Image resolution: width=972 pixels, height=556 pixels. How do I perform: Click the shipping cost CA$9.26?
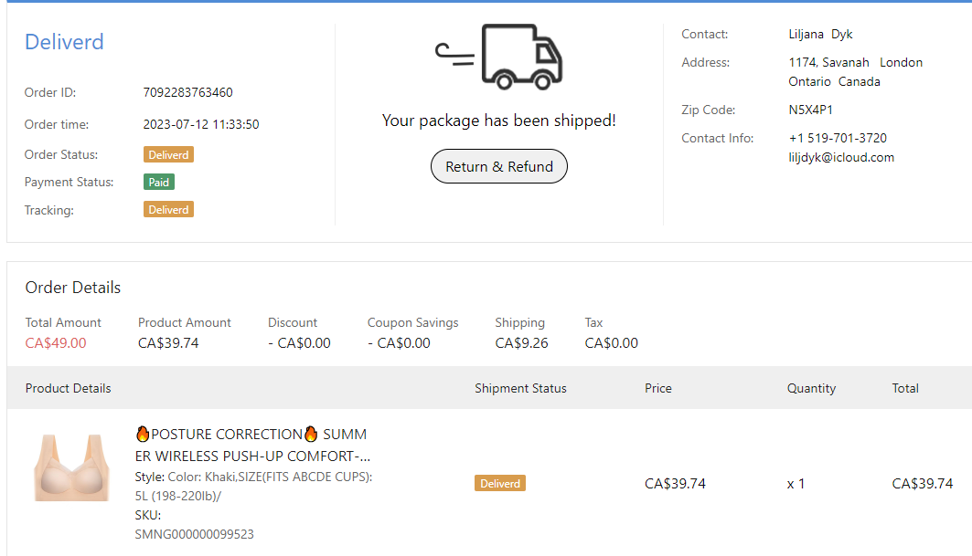click(x=522, y=343)
